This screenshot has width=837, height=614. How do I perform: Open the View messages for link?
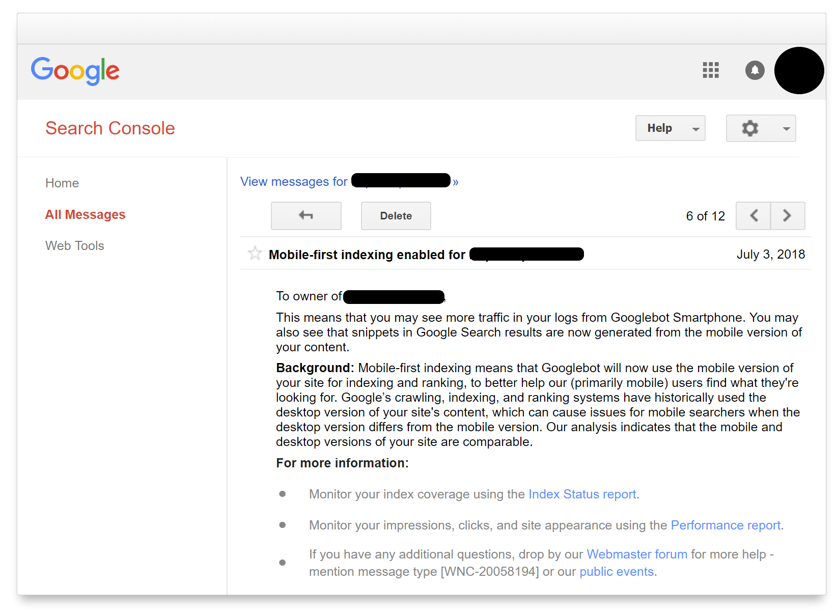coord(349,182)
